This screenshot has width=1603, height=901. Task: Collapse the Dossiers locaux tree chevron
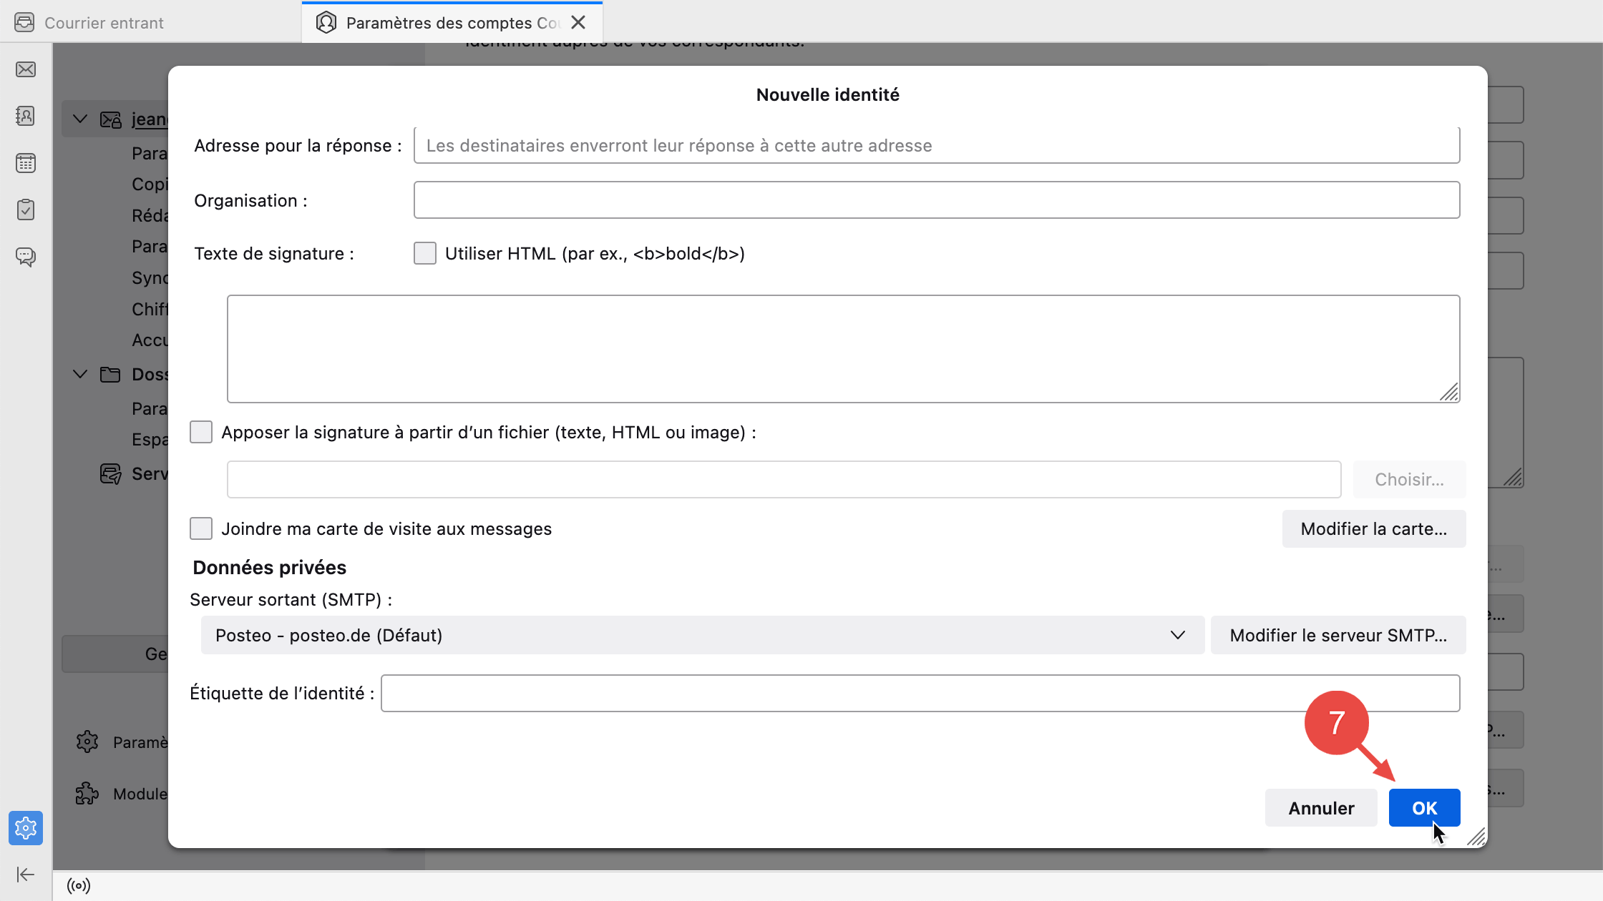[x=80, y=374]
